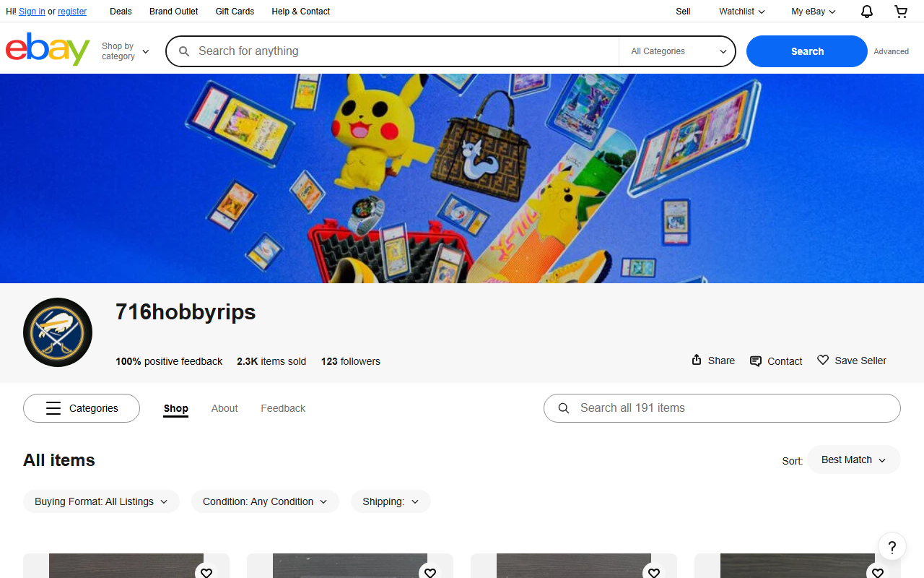
Task: Click the blue Search button
Action: [807, 51]
